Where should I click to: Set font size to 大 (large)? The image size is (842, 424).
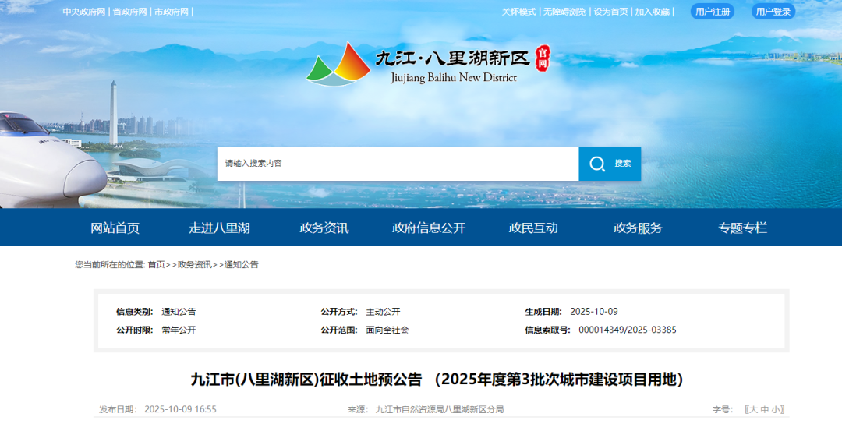753,409
